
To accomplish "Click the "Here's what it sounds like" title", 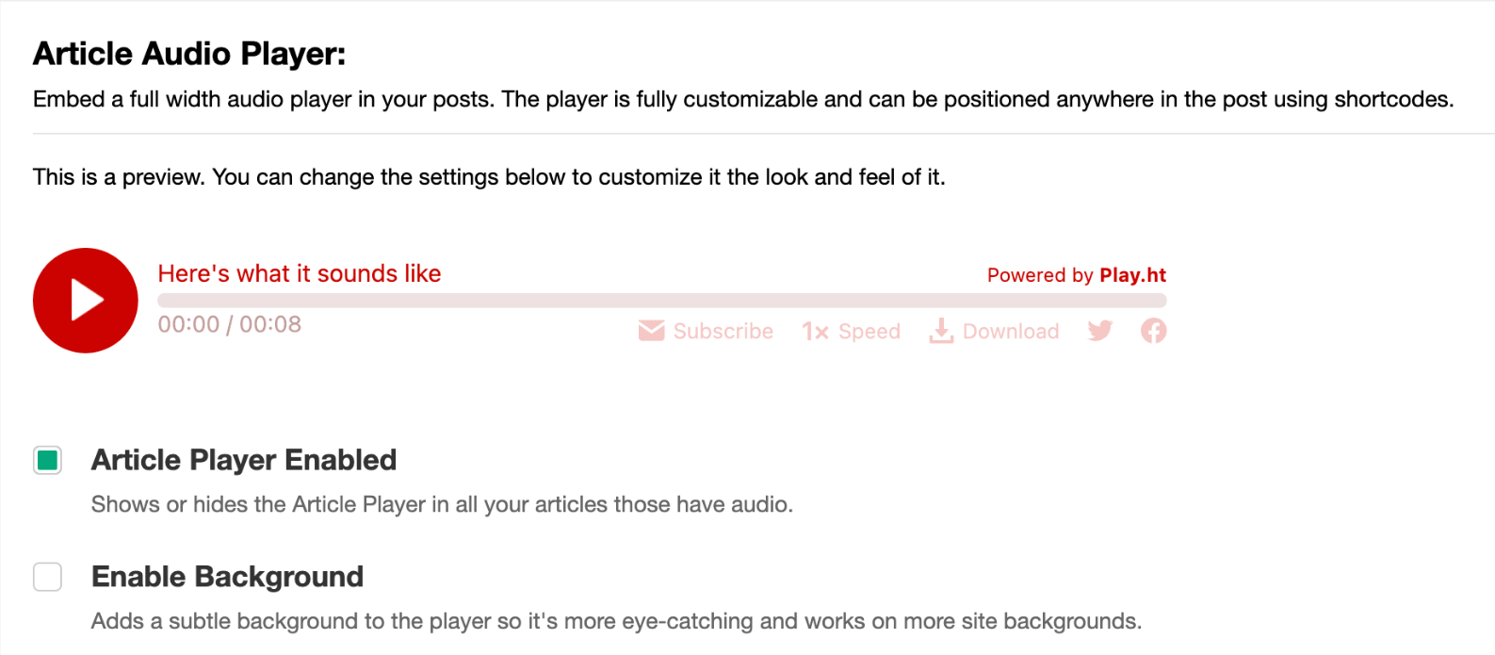I will [300, 273].
